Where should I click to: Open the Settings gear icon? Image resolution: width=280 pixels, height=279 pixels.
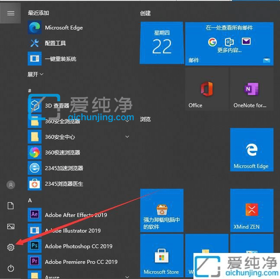pyautogui.click(x=11, y=247)
